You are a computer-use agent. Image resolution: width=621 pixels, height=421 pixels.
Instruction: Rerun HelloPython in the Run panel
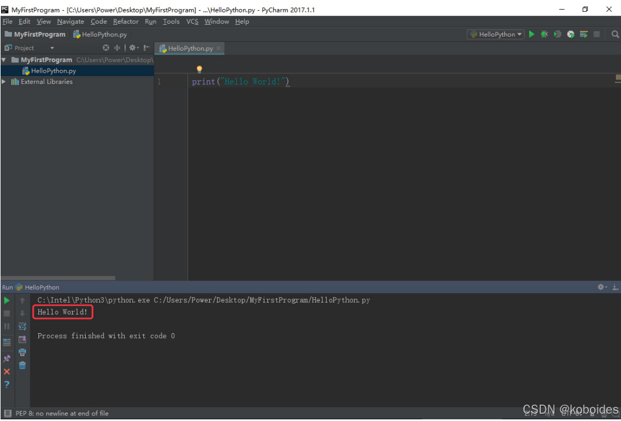point(7,300)
